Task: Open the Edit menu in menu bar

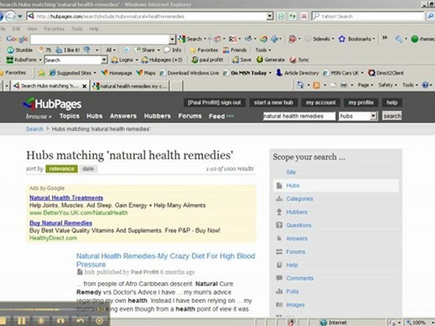Action: pyautogui.click(x=16, y=29)
